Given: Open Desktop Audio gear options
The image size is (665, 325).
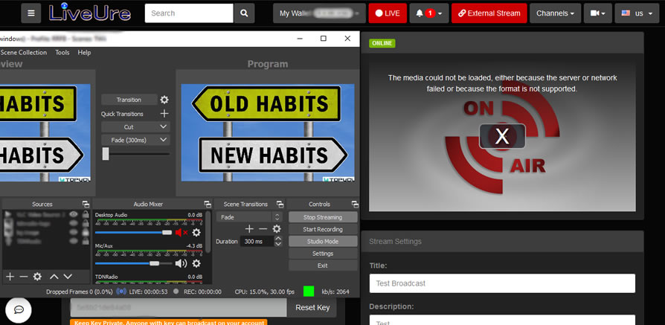Looking at the screenshot, I should (x=196, y=233).
